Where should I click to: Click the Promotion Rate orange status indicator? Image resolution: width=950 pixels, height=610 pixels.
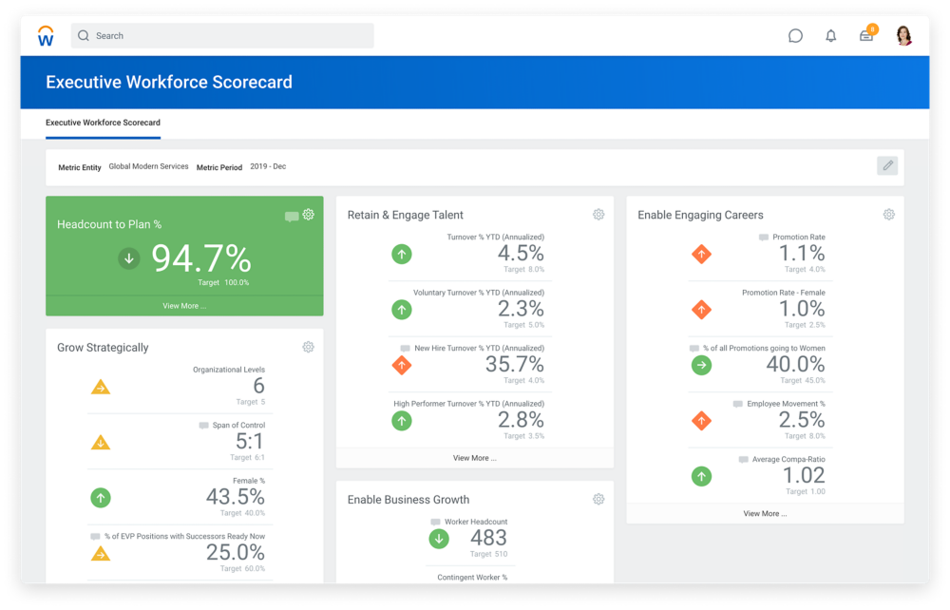pyautogui.click(x=701, y=254)
